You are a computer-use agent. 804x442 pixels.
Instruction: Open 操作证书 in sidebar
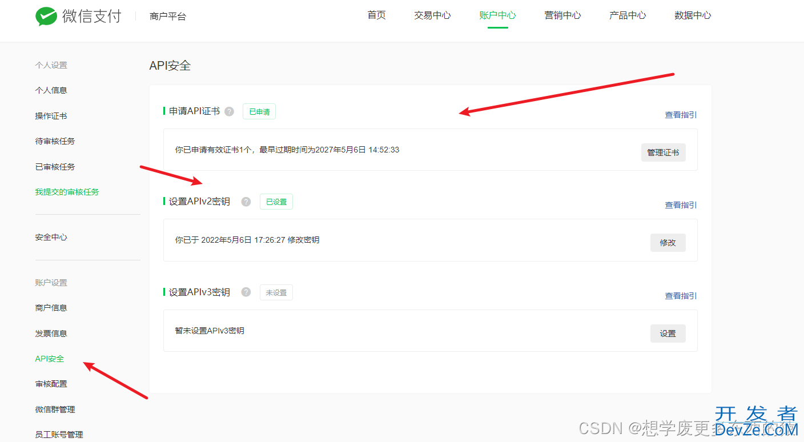pos(51,116)
